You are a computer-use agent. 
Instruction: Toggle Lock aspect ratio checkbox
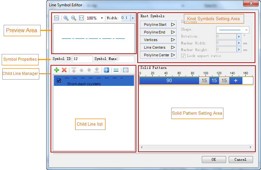click(184, 56)
